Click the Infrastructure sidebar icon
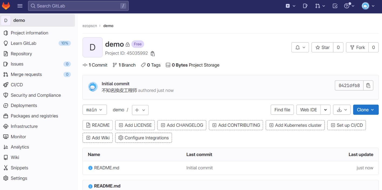 pos(6,126)
